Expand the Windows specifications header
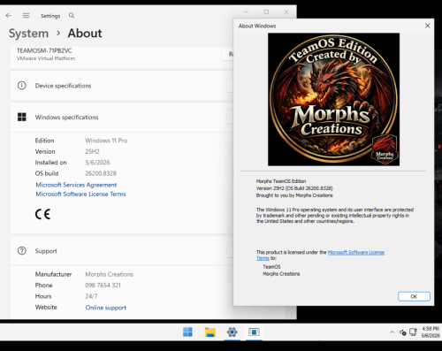The image size is (442, 351). [121, 117]
